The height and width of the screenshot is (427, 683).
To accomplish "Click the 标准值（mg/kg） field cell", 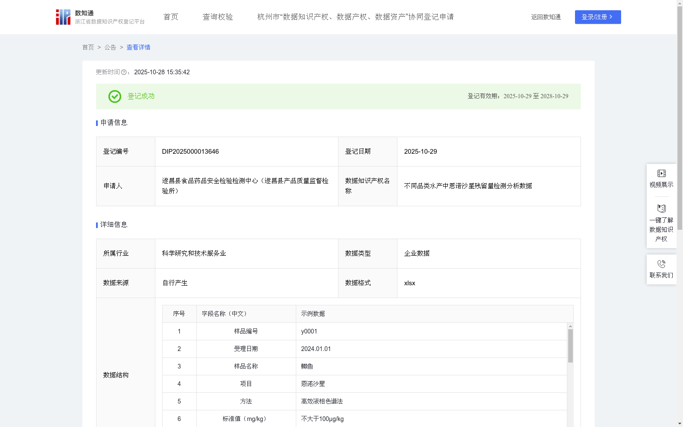I will click(x=246, y=419).
